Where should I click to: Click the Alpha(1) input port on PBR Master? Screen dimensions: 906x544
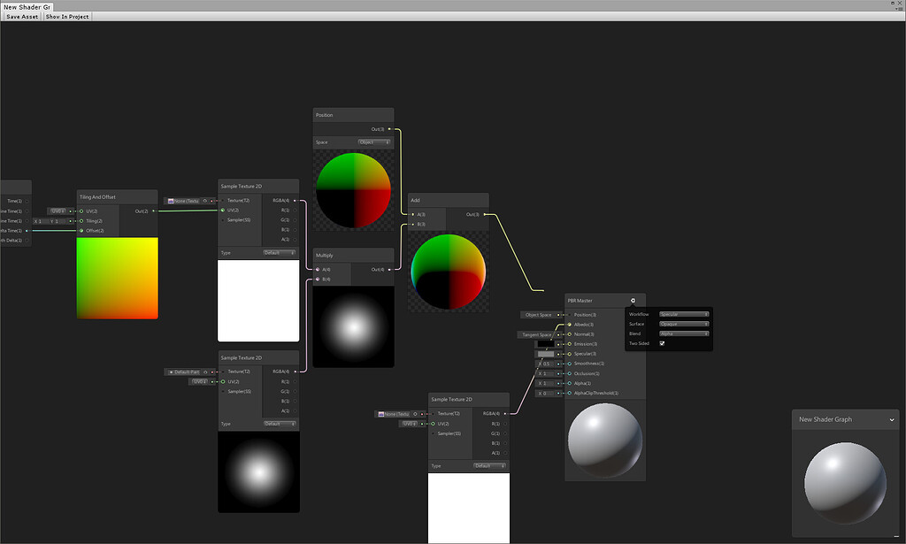pos(570,384)
